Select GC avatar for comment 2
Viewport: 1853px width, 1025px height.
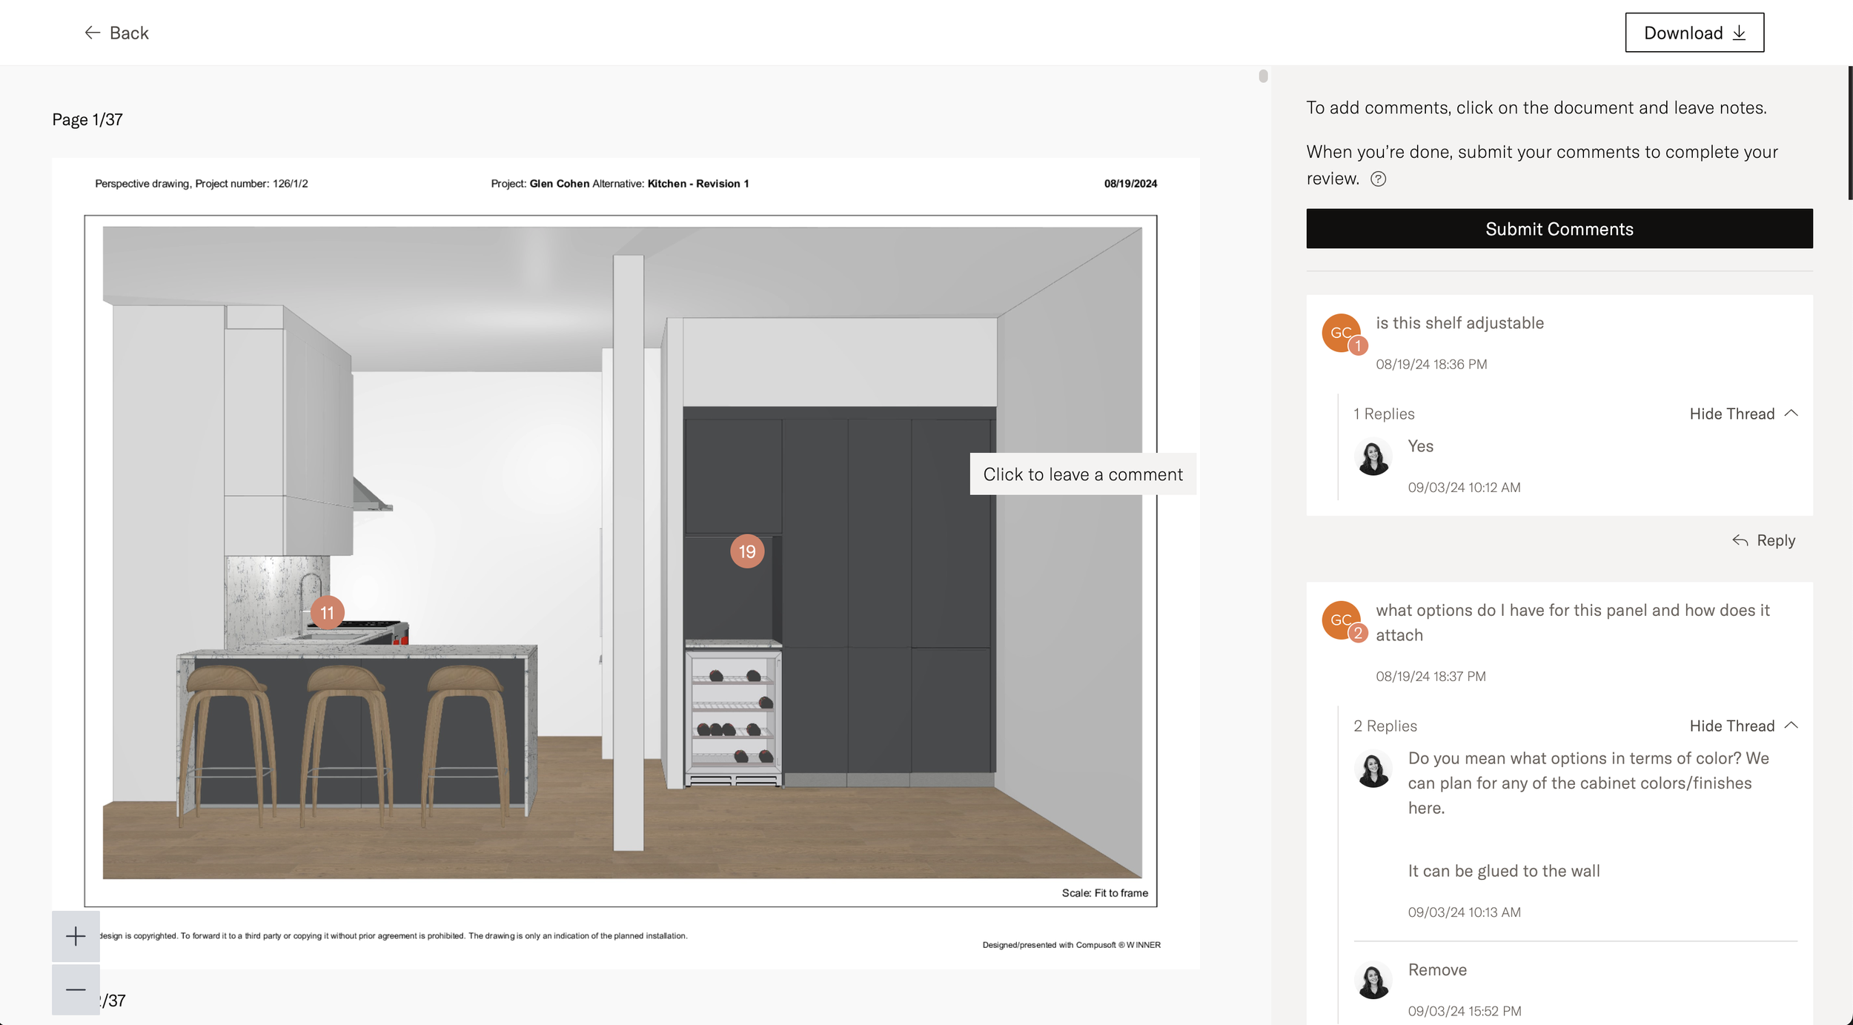click(1341, 620)
